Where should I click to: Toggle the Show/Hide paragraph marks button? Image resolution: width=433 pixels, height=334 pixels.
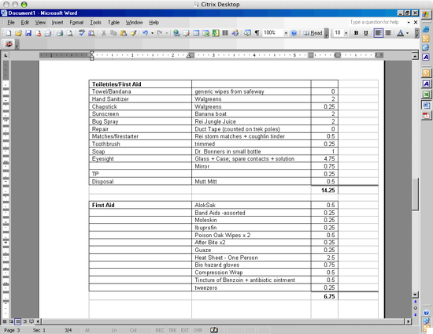click(x=257, y=33)
